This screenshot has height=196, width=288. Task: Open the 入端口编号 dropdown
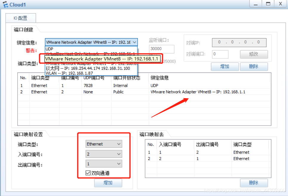coord(104,154)
